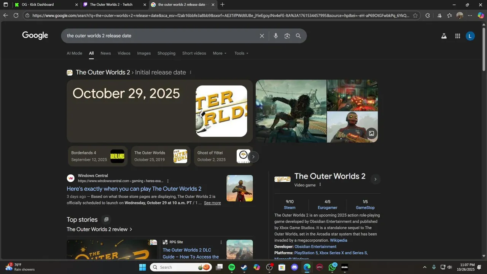Open WhatsApp from the taskbar

332,267
